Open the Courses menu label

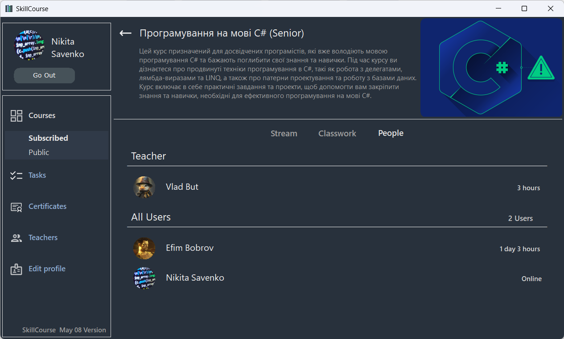tap(42, 116)
